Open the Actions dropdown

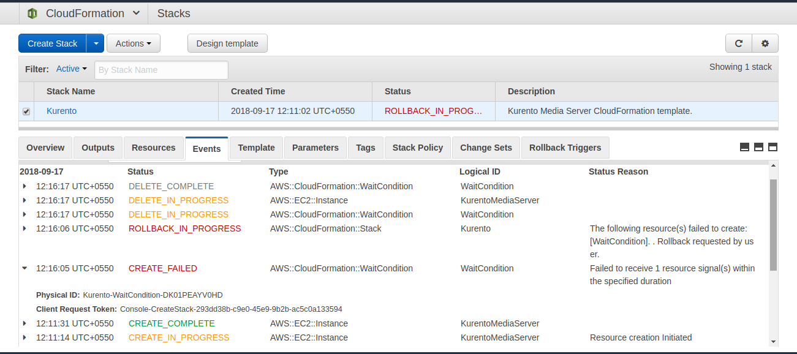133,43
